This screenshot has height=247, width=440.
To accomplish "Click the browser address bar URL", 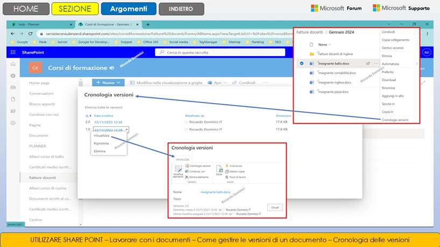I will 168,34.
